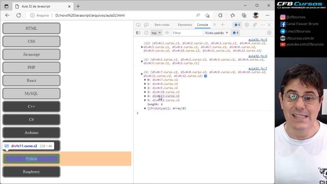
Task: Click the MySQL course box
Action: (31, 94)
